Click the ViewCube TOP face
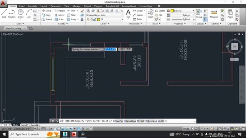 234,46
